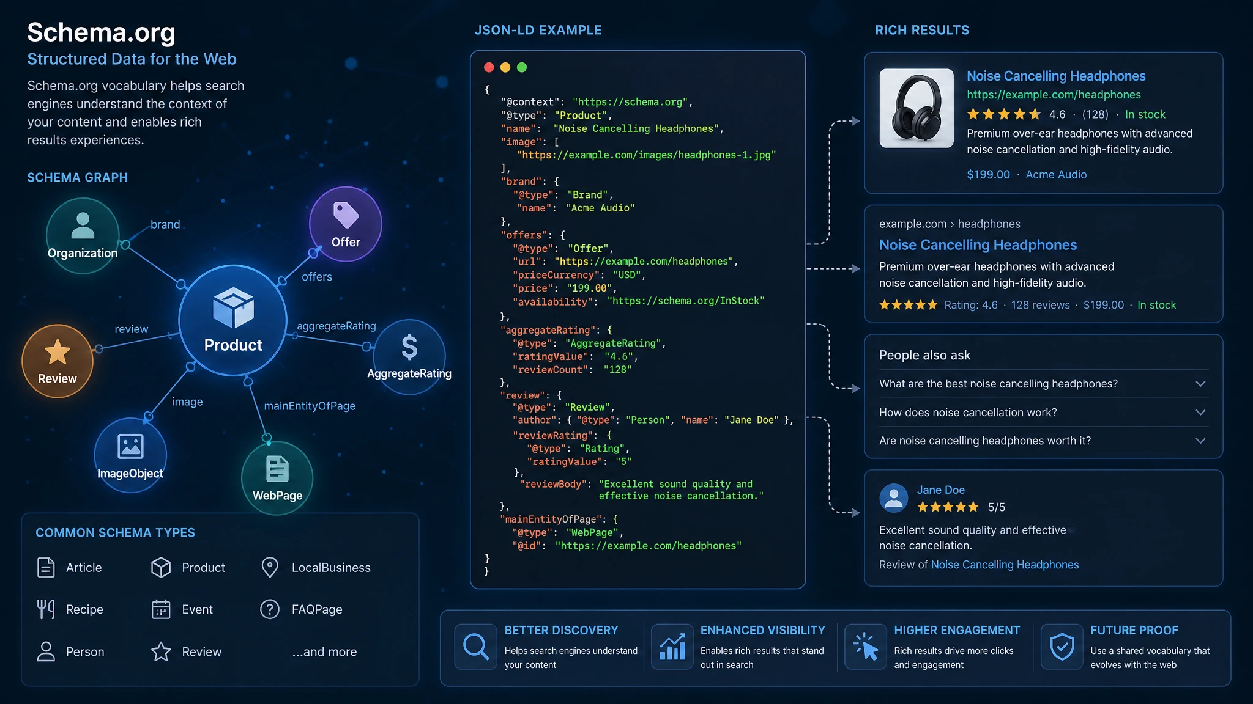
Task: Click Jane Doe's 5/5 star rating
Action: [948, 507]
